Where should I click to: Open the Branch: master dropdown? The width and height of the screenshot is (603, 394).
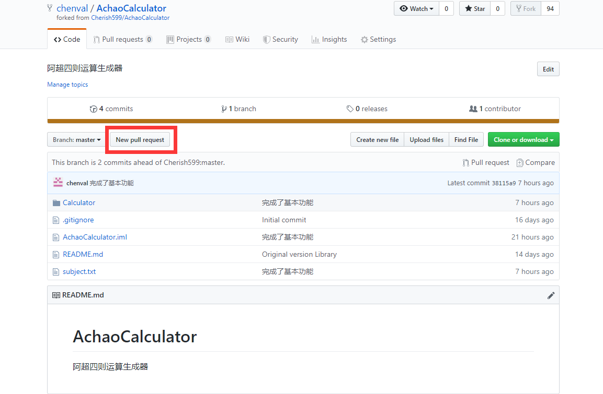(x=76, y=140)
